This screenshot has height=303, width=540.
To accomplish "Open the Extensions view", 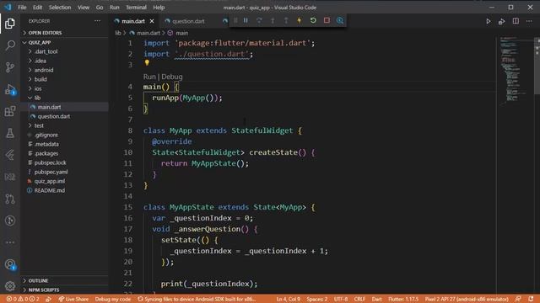I will point(10,111).
